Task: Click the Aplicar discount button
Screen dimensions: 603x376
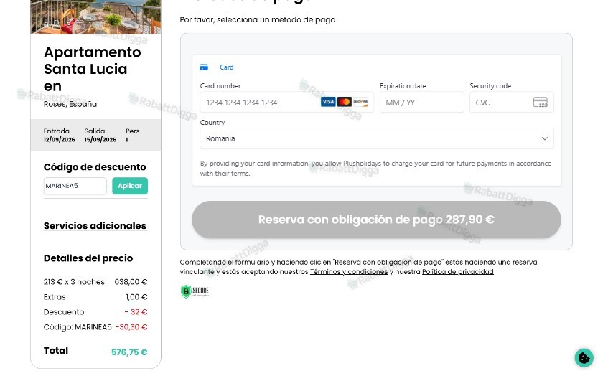Action: (x=130, y=186)
